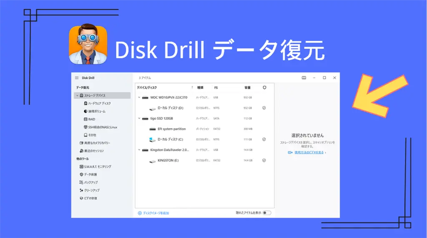Sort by FS column header

(216, 87)
